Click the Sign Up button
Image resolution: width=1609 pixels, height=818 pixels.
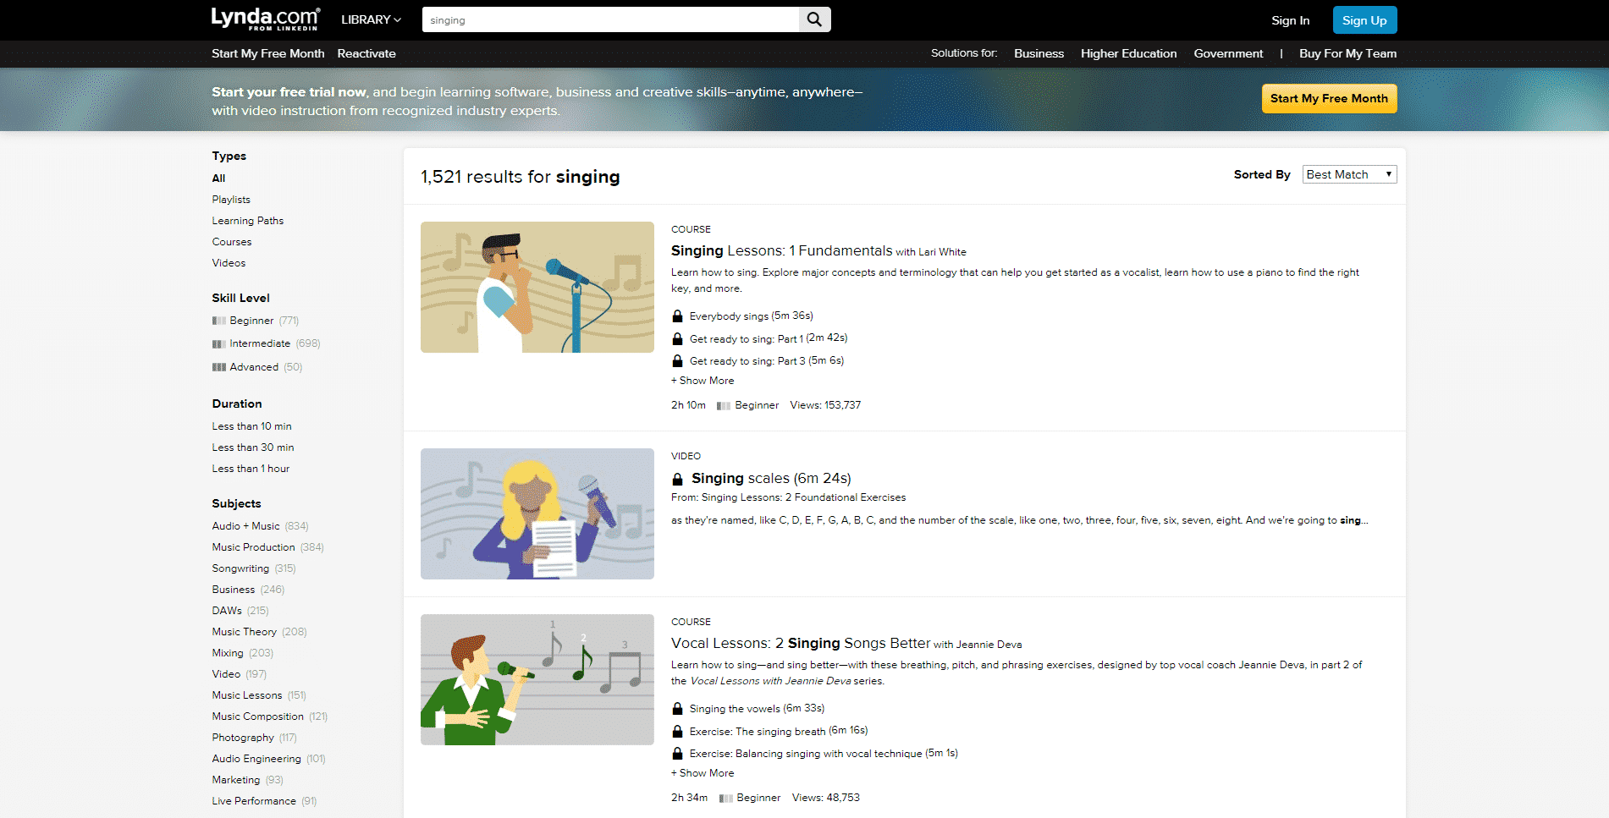point(1364,19)
